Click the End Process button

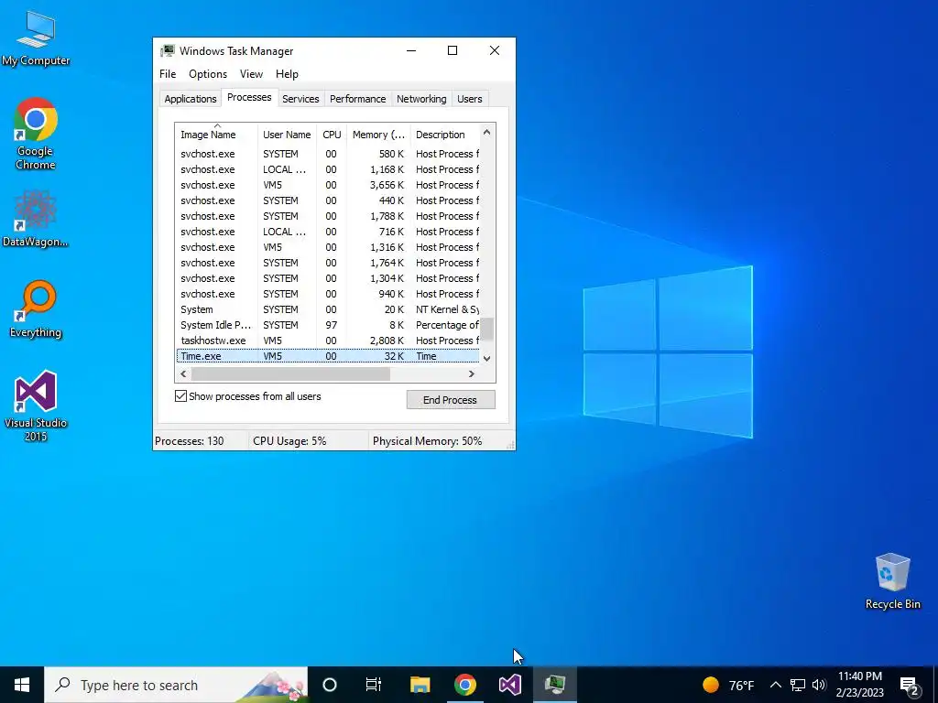(451, 400)
